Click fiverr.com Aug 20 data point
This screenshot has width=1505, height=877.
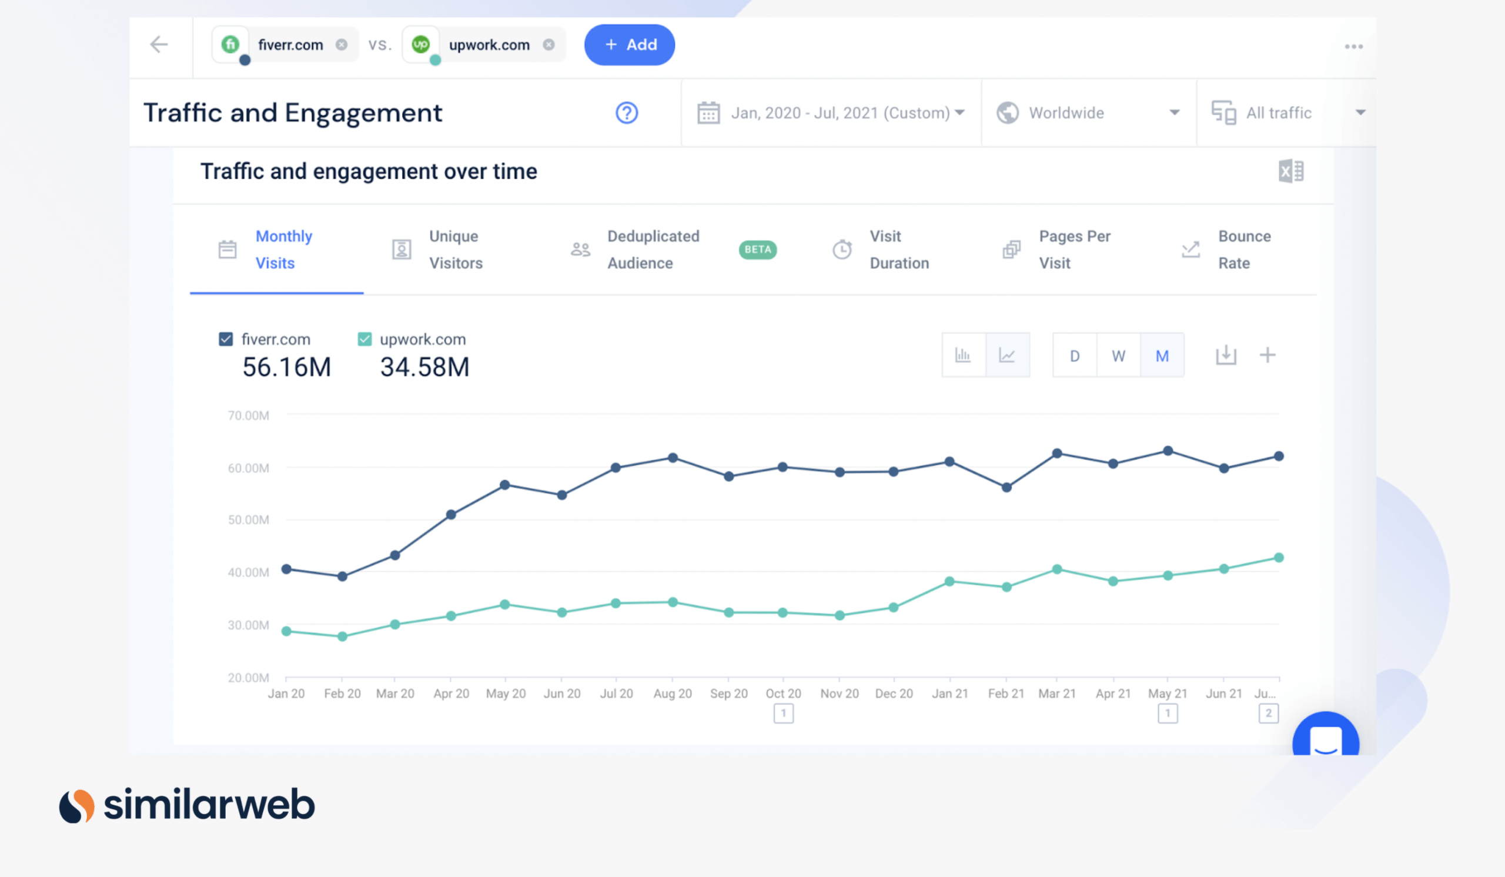coord(673,458)
